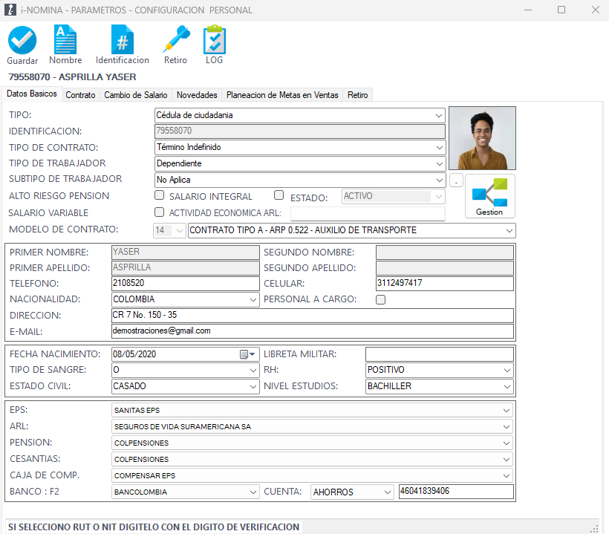Switch to the Contrato tab
Viewport: 609px width, 534px height.
[80, 95]
